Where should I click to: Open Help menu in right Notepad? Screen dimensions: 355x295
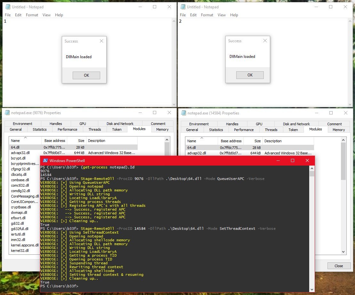234,15
